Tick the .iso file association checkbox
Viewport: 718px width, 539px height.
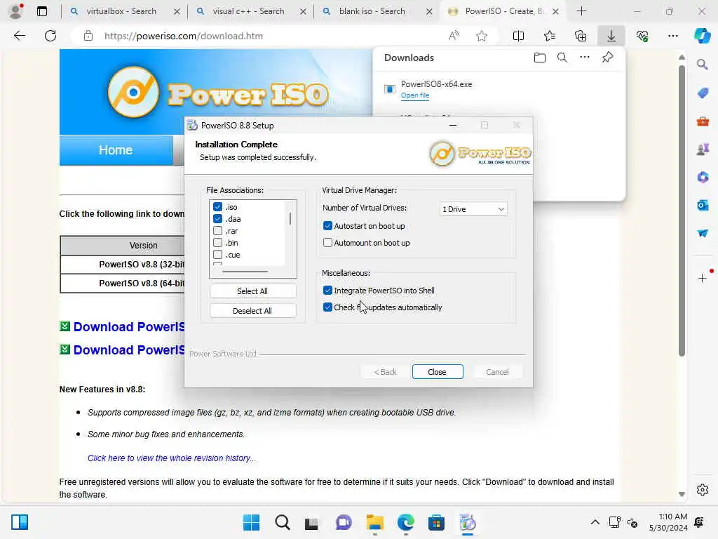218,207
